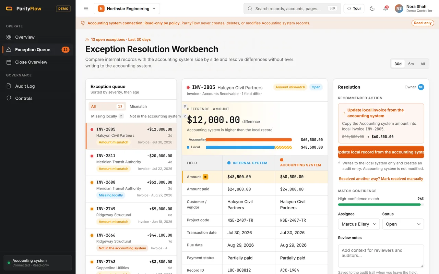Viewport: 439px width, 274px height.
Task: Open the Status dropdown set to Open
Action: coord(403,224)
